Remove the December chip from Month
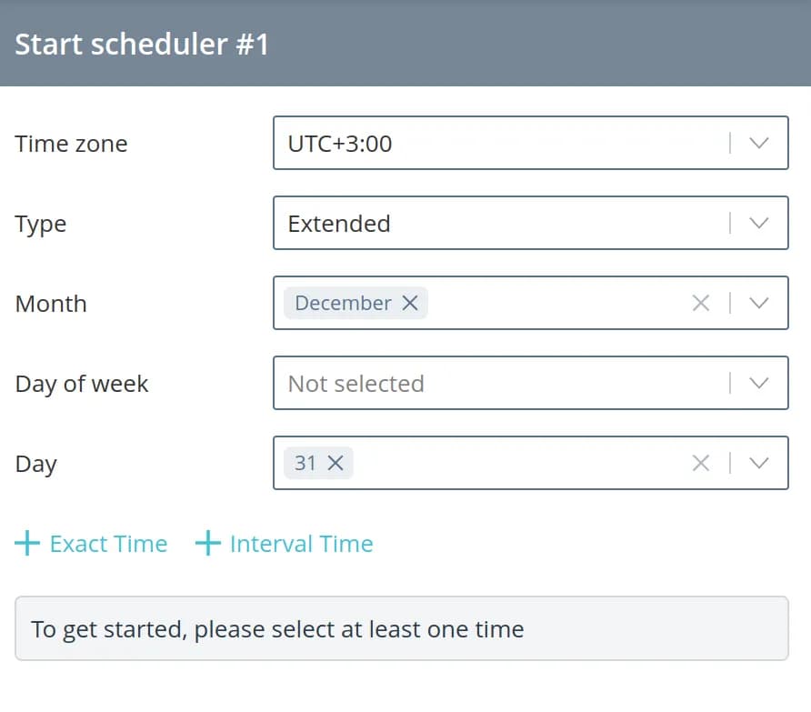The height and width of the screenshot is (712, 811). [x=410, y=303]
